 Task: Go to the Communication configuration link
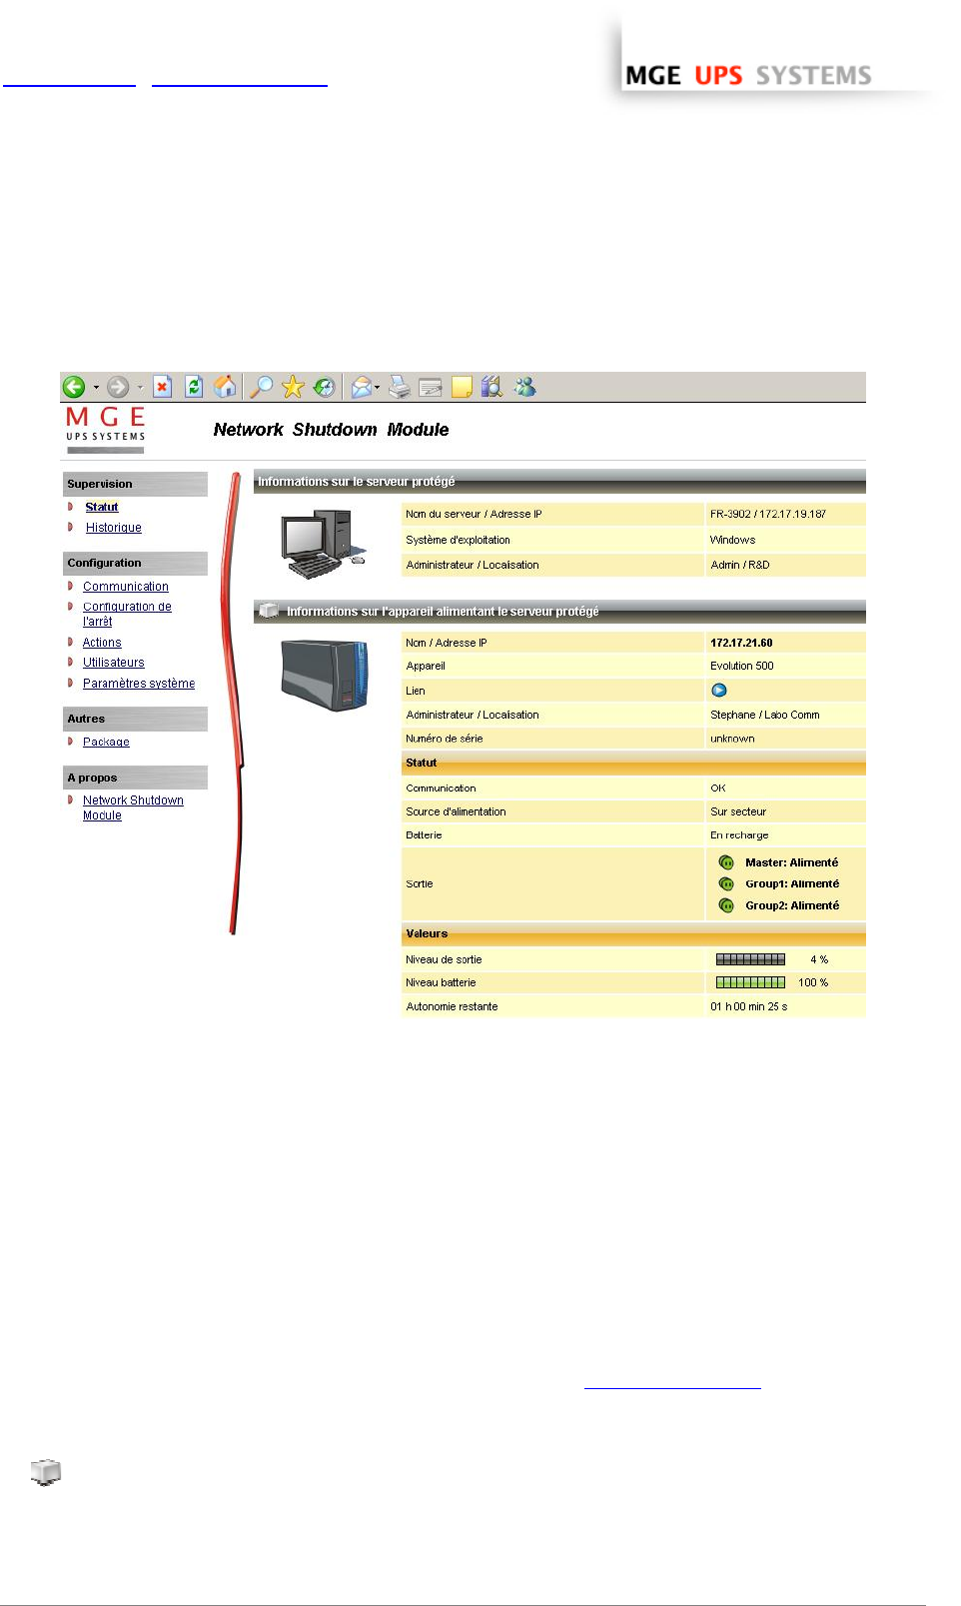coord(126,587)
